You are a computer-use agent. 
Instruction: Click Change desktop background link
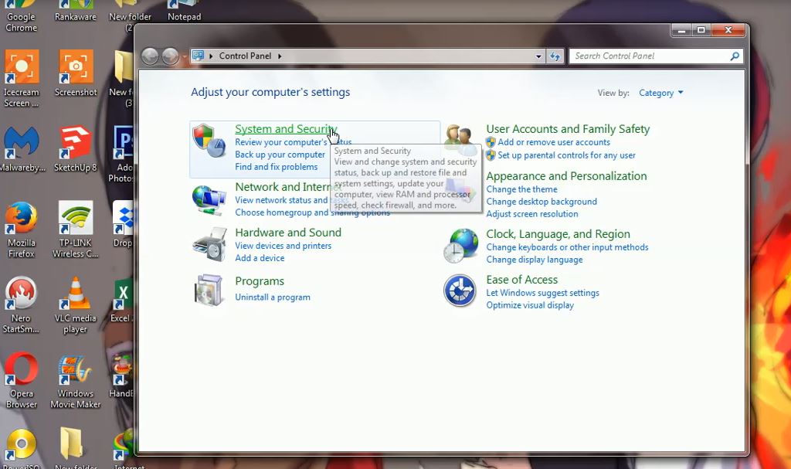[x=541, y=202]
